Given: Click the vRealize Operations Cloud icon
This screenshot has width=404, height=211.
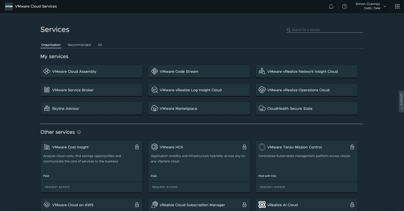Looking at the screenshot, I should (262, 90).
